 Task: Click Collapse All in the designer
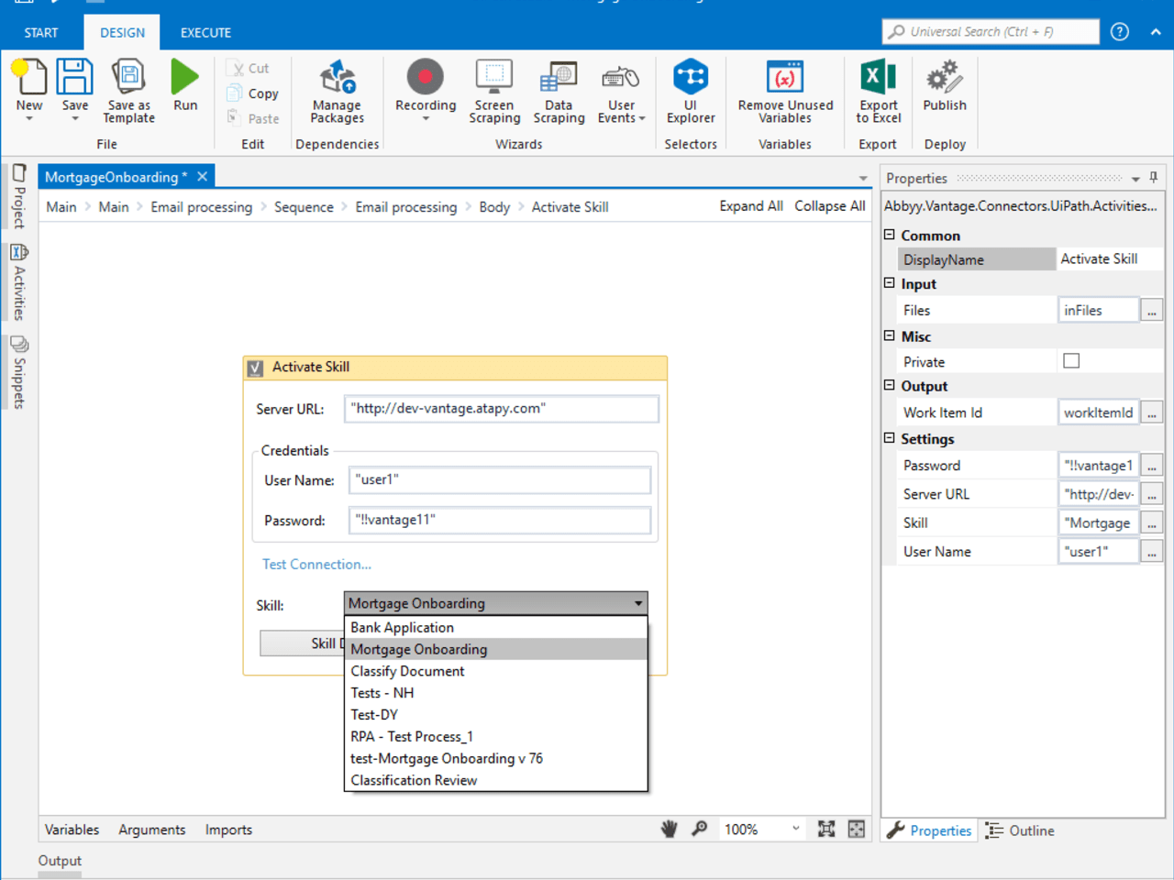click(830, 206)
